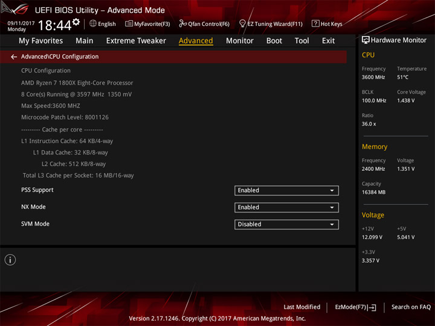Click the Microcode Patch Level line
435x326 pixels.
coord(65,117)
